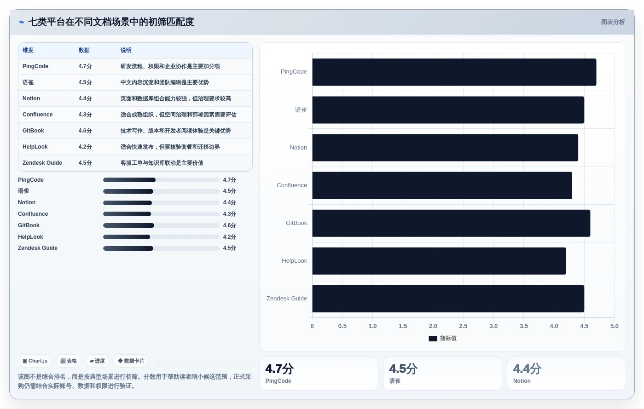Click the 4.6分 value beside GitBook progress
The image size is (644, 409).
[230, 225]
